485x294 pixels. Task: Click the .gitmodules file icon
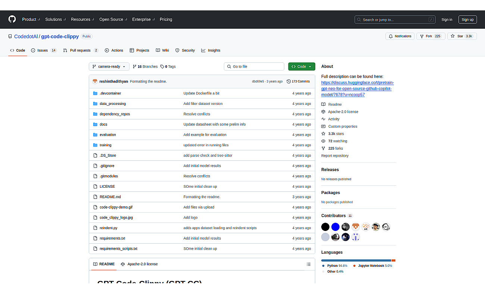[96, 176]
